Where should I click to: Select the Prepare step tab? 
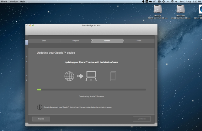[x=76, y=41]
